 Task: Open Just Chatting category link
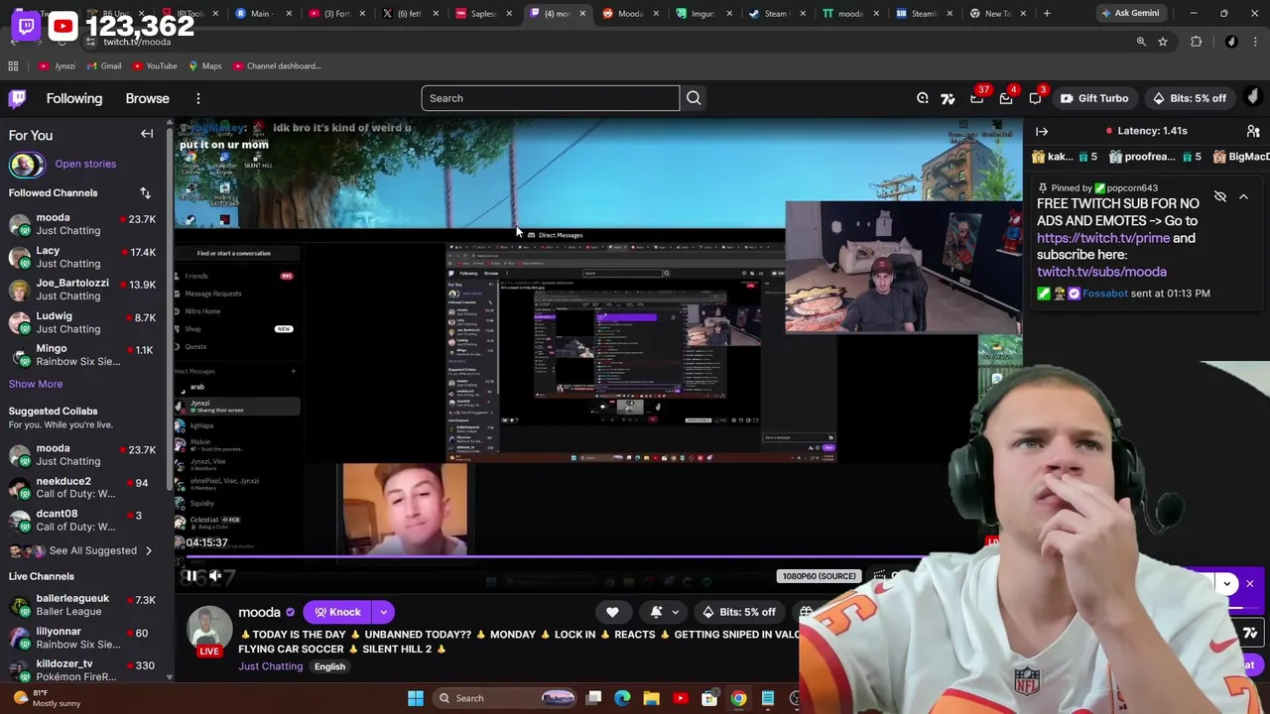[270, 666]
